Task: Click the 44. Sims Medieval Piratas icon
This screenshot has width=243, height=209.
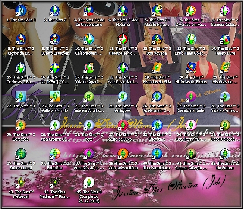Action: point(55,183)
